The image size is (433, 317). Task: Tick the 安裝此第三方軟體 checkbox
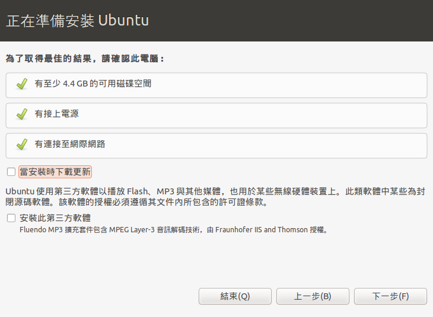[11, 218]
